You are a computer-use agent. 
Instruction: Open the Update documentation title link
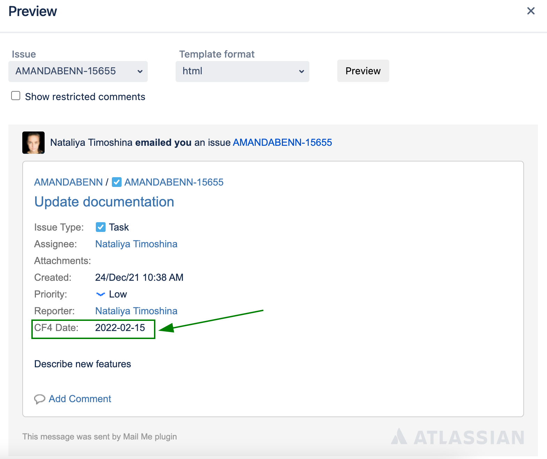tap(104, 202)
